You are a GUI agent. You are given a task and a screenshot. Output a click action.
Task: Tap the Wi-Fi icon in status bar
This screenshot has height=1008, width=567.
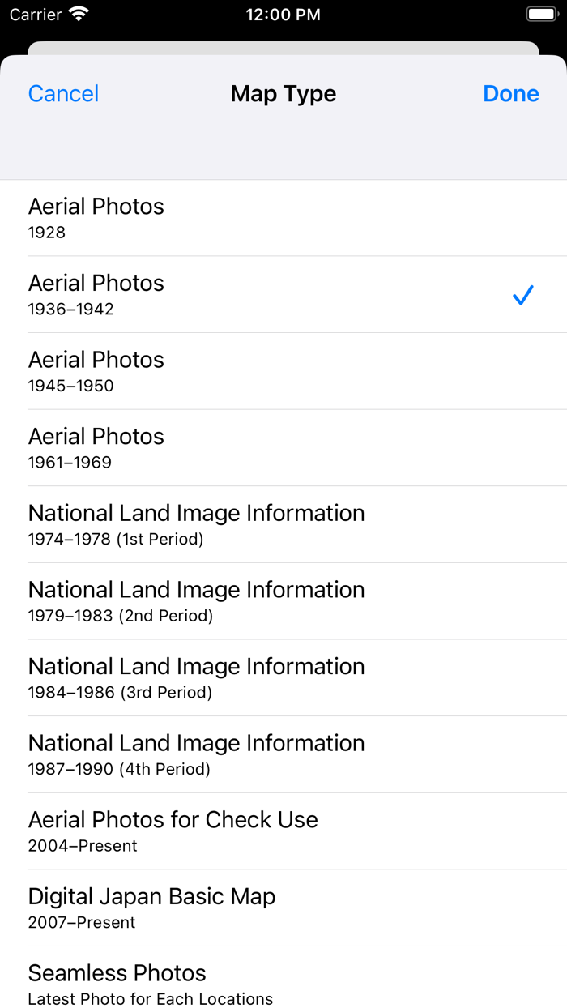(79, 15)
